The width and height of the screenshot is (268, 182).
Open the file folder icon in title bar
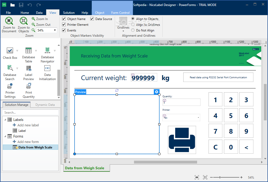pos(13,5)
